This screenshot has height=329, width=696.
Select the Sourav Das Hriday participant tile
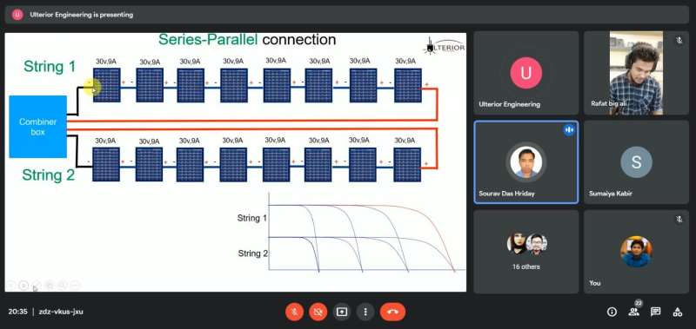526,162
